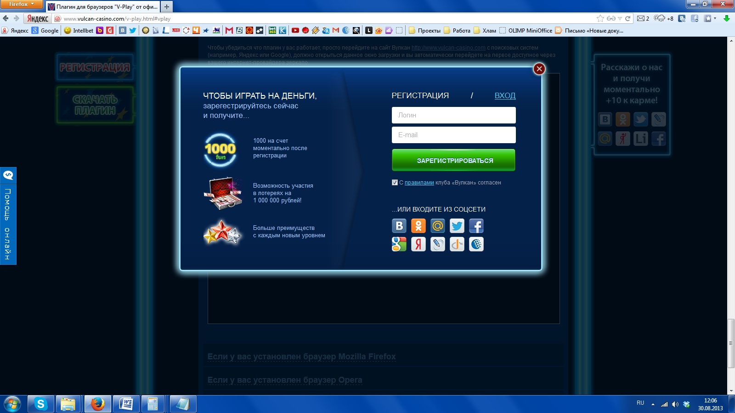
Task: Open Microsoft Word from the taskbar
Action: (126, 404)
